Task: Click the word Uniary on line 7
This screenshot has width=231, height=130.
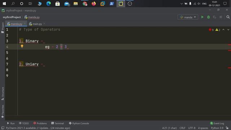Action: (x=32, y=64)
